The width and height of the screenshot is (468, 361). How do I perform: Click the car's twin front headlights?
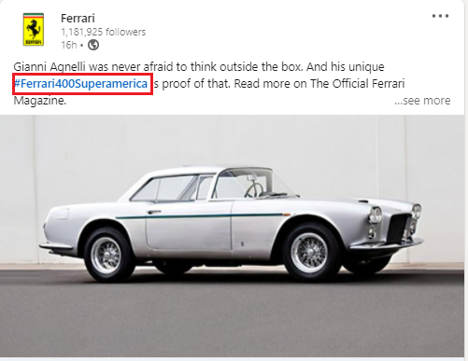coord(375,215)
